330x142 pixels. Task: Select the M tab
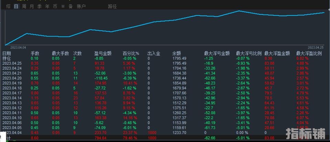63,7
